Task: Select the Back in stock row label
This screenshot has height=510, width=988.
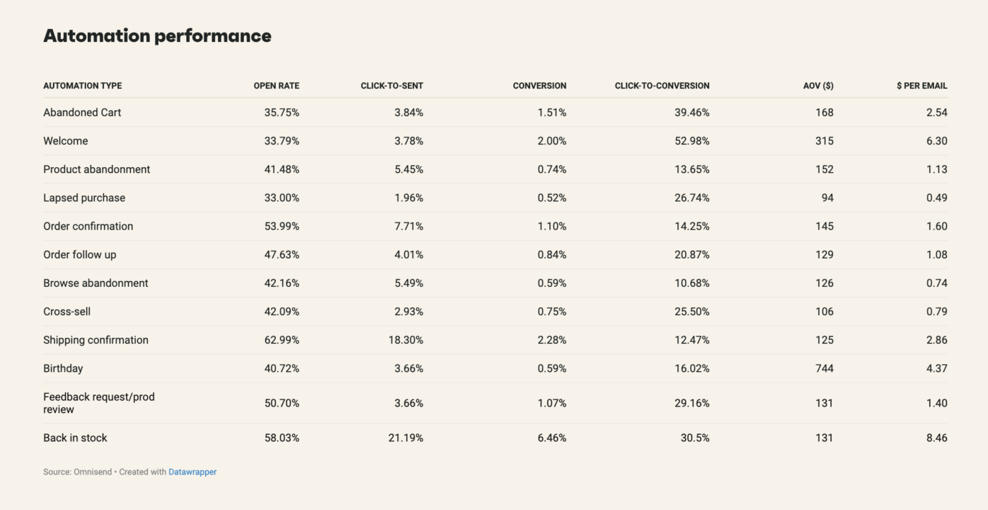Action: [75, 438]
